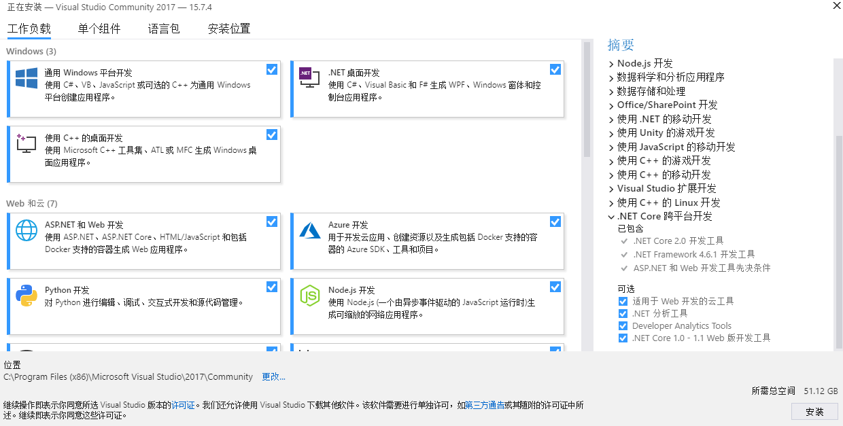Click the ASP.NET globe icon
Viewport: 843px width, 426px height.
click(27, 230)
